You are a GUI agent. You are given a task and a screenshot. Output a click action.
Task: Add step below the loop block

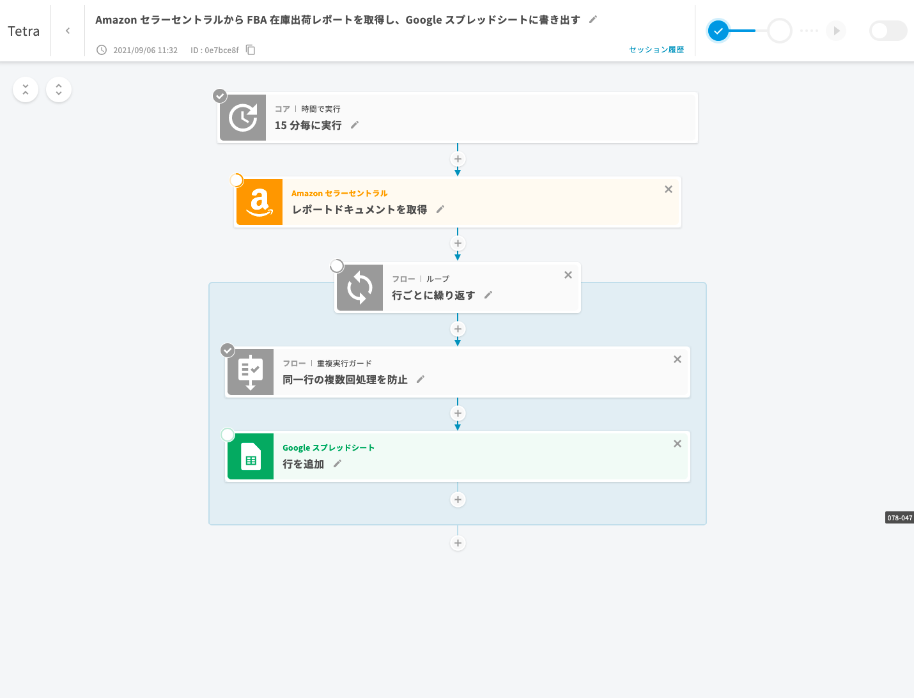[x=458, y=543]
